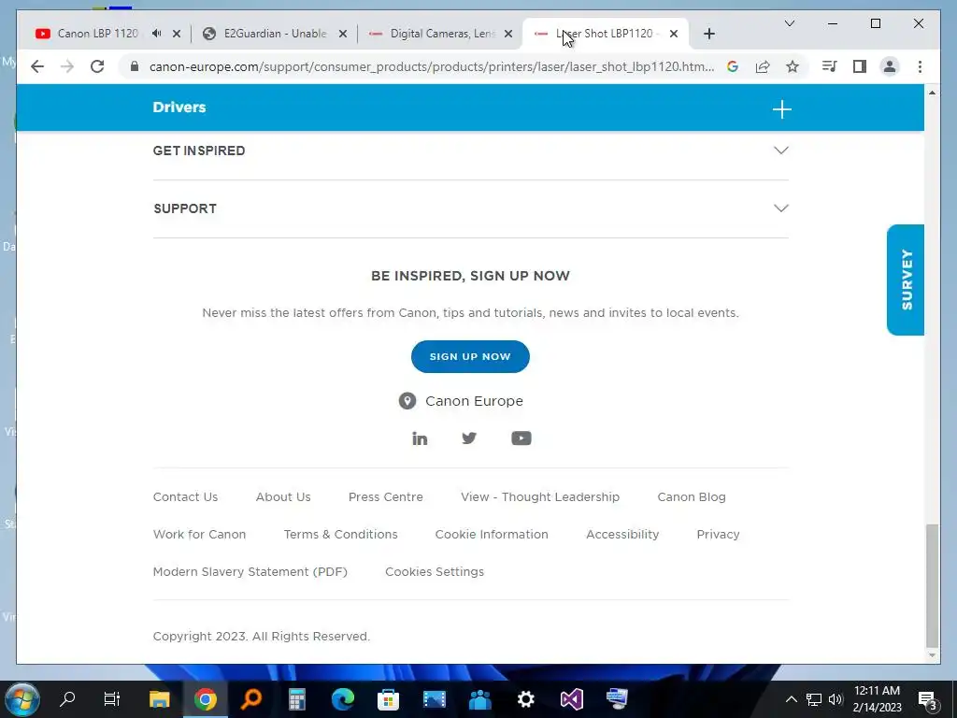Screen dimensions: 957x718
Task: Open Visual Studio from taskbar
Action: [572, 699]
